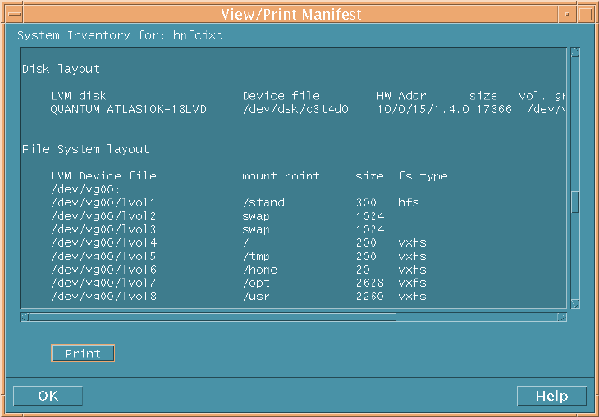The image size is (599, 417).
Task: Click size value '2628' for /opt
Action: [x=370, y=283]
